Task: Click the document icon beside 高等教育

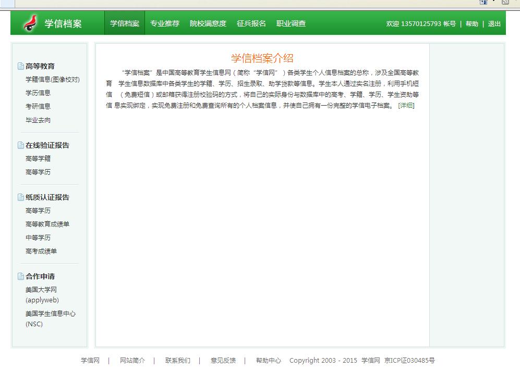Action: pos(20,66)
